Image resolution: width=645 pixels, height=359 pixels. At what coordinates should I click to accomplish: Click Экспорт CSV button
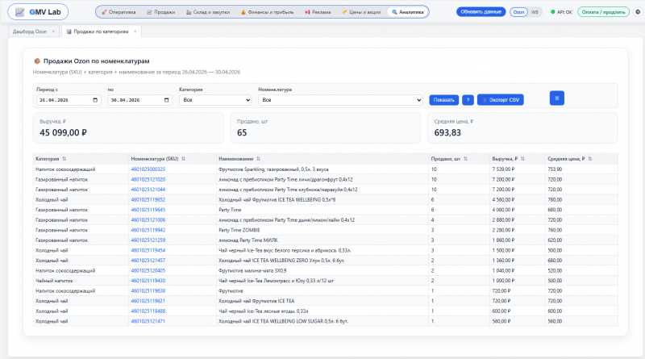[500, 99]
